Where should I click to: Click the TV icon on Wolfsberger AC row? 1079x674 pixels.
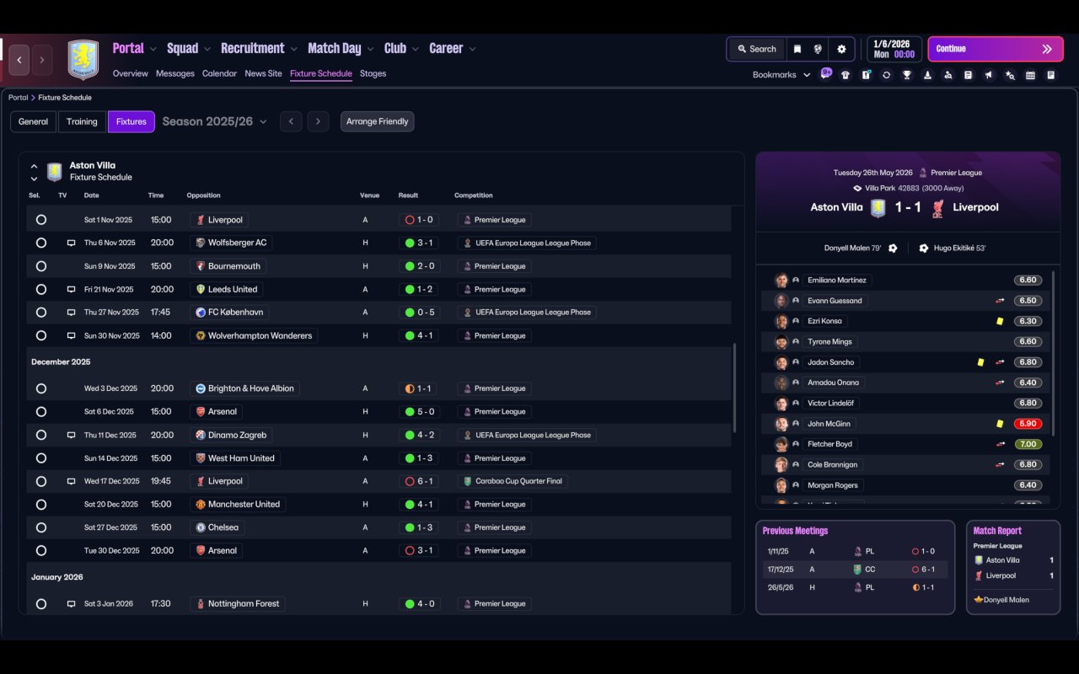pyautogui.click(x=71, y=243)
